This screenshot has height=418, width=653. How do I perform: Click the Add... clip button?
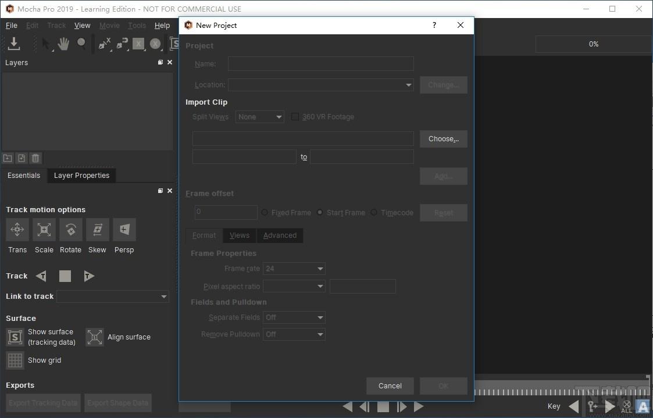click(x=444, y=176)
